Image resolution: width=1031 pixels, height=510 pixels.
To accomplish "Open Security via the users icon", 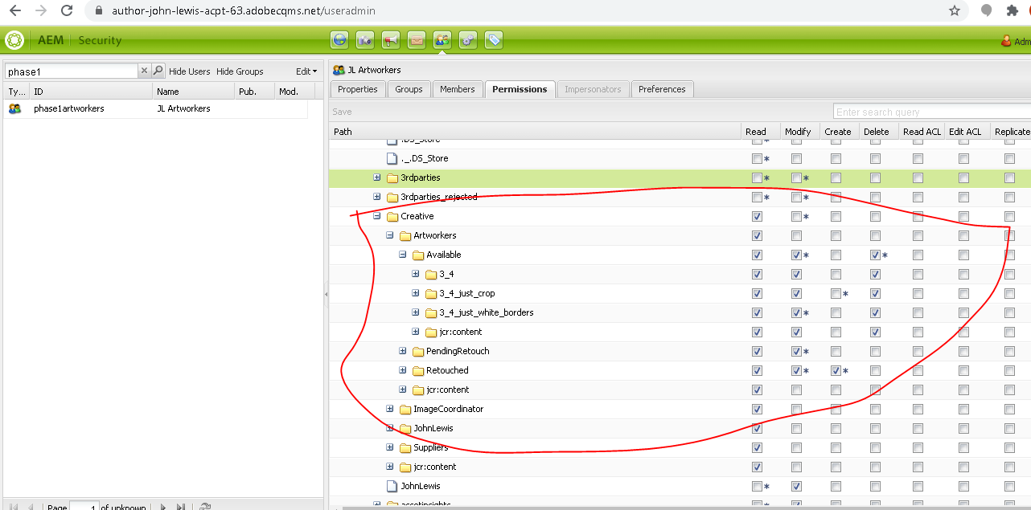I will point(442,39).
